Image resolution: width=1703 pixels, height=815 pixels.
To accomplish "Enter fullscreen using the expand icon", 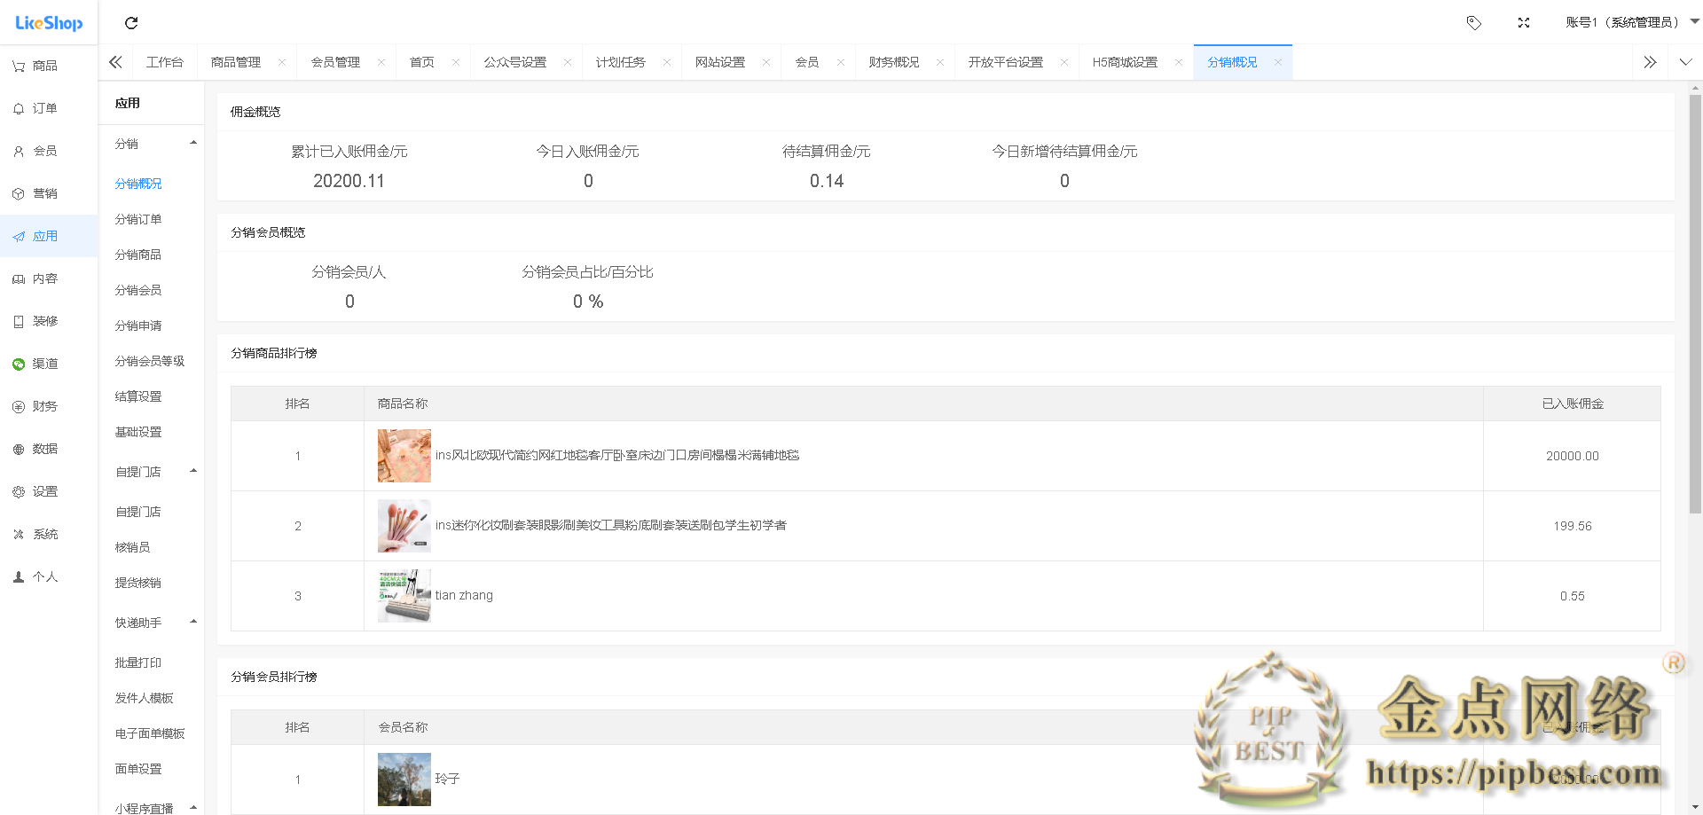I will [1524, 23].
